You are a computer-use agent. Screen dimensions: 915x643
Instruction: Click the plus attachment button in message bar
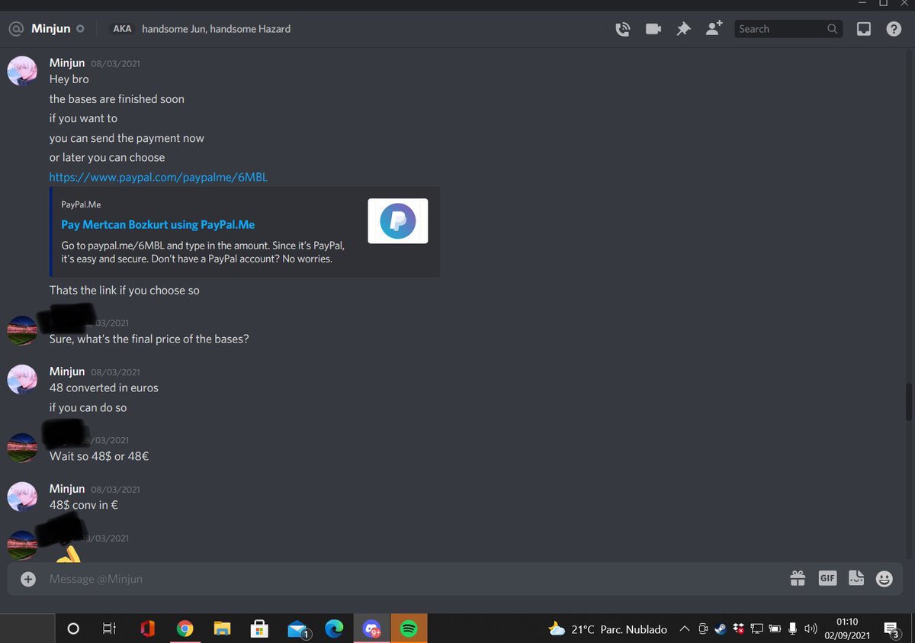pos(28,579)
